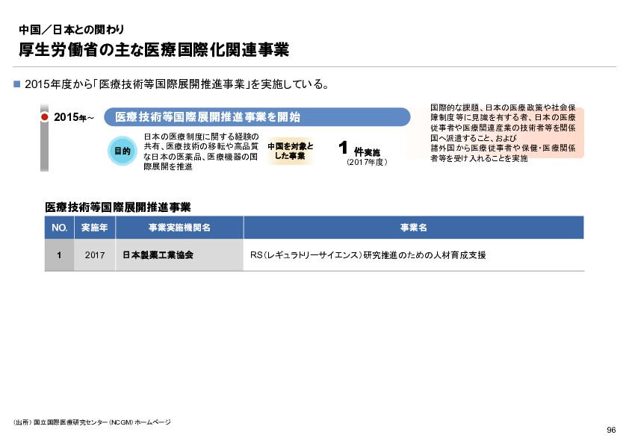This screenshot has width=629, height=444.
Task: Select the red timeline dot beside 2015年～
Action: [46, 117]
